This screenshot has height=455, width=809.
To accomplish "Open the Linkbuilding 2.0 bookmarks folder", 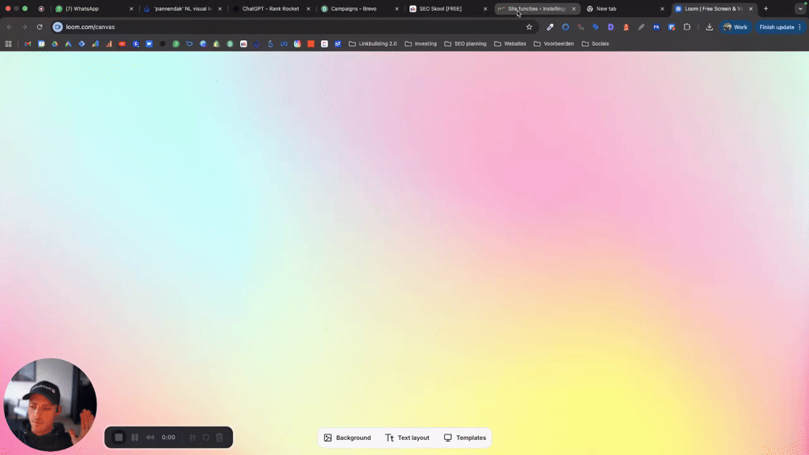I will tap(373, 44).
